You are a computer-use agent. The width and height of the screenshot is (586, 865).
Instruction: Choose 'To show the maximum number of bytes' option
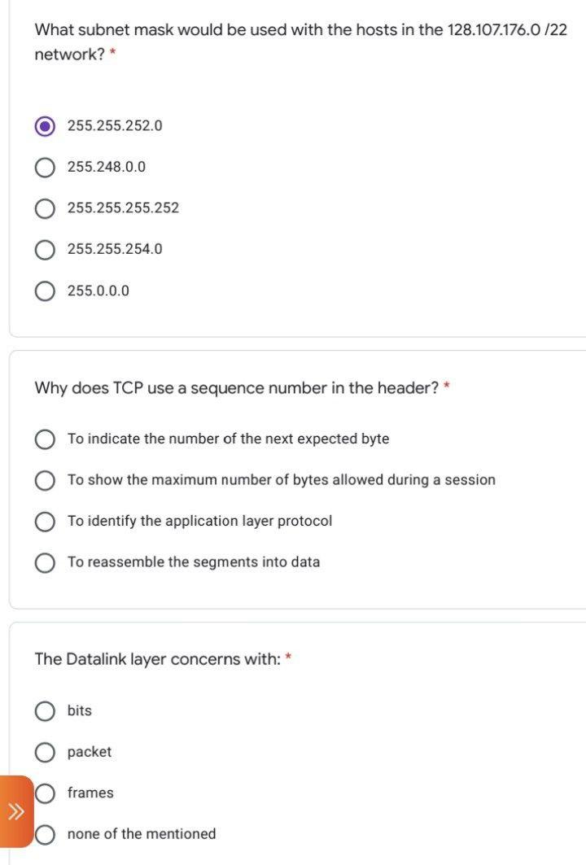click(x=46, y=480)
